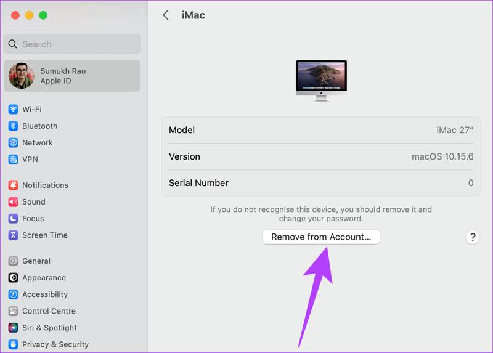Click Sumukh Rao profile photo
493x353 pixels.
[x=22, y=76]
